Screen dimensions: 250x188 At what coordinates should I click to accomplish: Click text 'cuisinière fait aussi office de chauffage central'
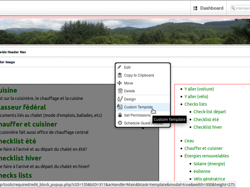click(x=44, y=132)
